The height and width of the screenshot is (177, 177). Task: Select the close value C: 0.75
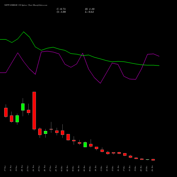coord(61,9)
